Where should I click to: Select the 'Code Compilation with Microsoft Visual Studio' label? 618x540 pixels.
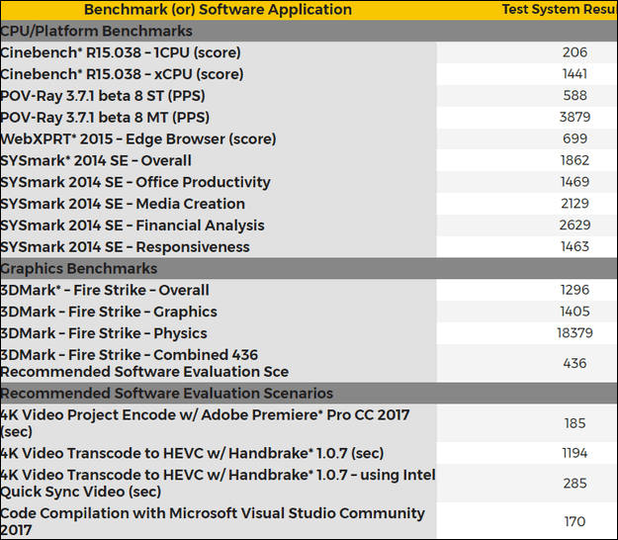pos(213,522)
